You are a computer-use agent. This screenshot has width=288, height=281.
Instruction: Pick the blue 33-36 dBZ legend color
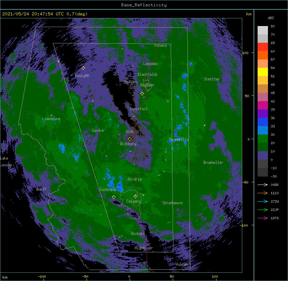click(x=263, y=122)
